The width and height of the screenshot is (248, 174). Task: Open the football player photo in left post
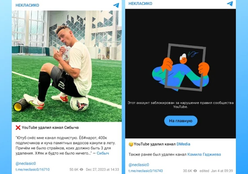pos(67,66)
